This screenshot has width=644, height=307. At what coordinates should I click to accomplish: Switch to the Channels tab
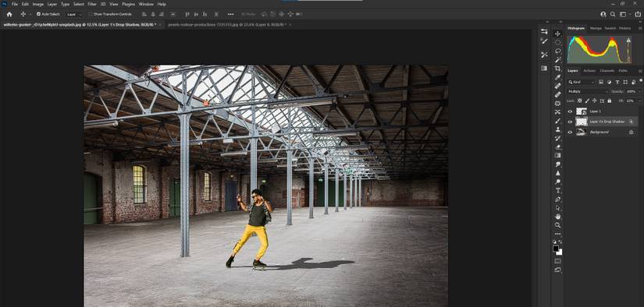(607, 71)
